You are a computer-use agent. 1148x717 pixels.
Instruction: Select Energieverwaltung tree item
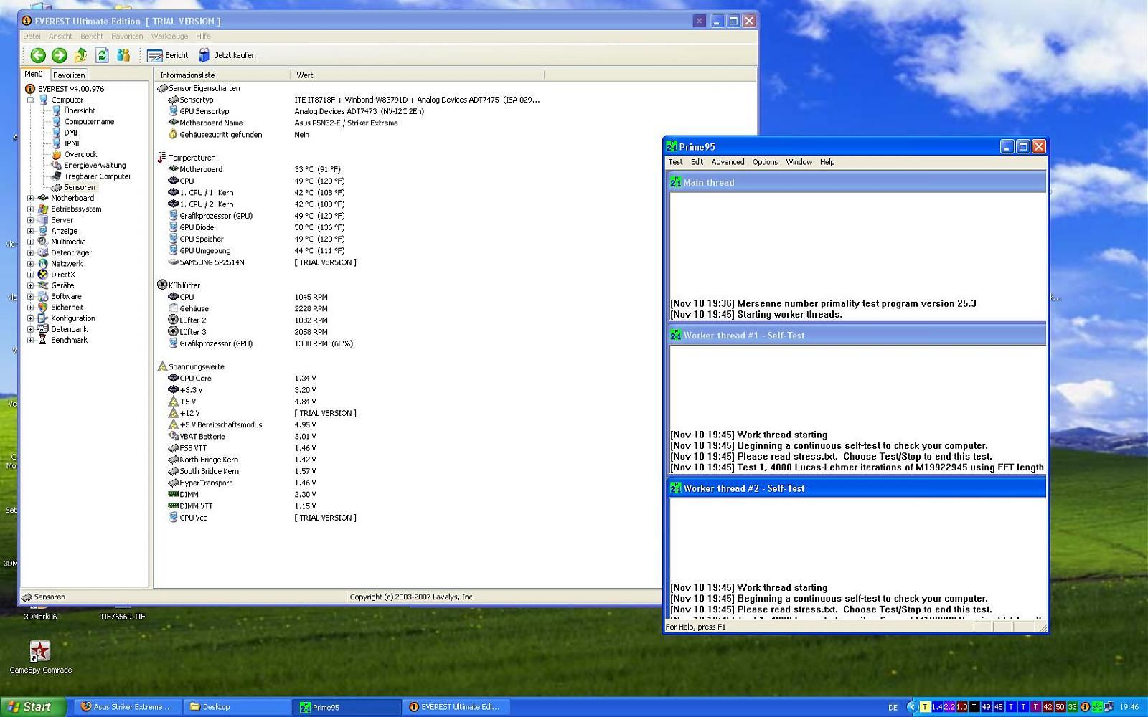tap(95, 165)
